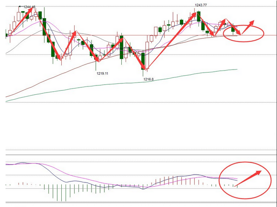Click the green long-term moving average line
Viewport: 277px width, 207px height.
point(121,83)
